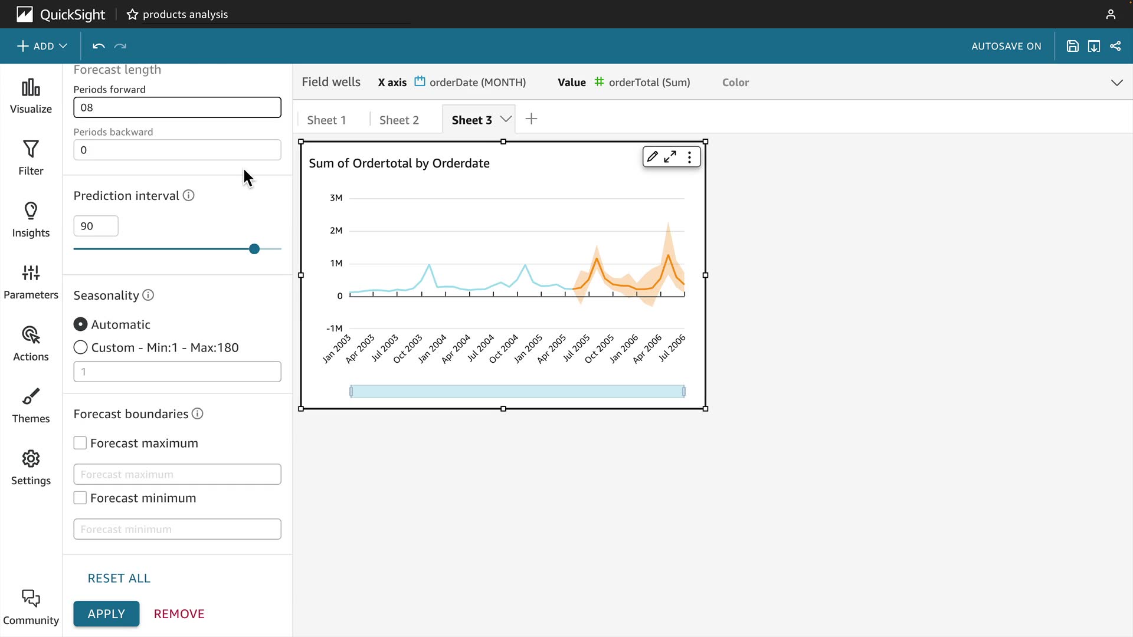The width and height of the screenshot is (1133, 637).
Task: Open the Filter pane
Action: point(31,158)
